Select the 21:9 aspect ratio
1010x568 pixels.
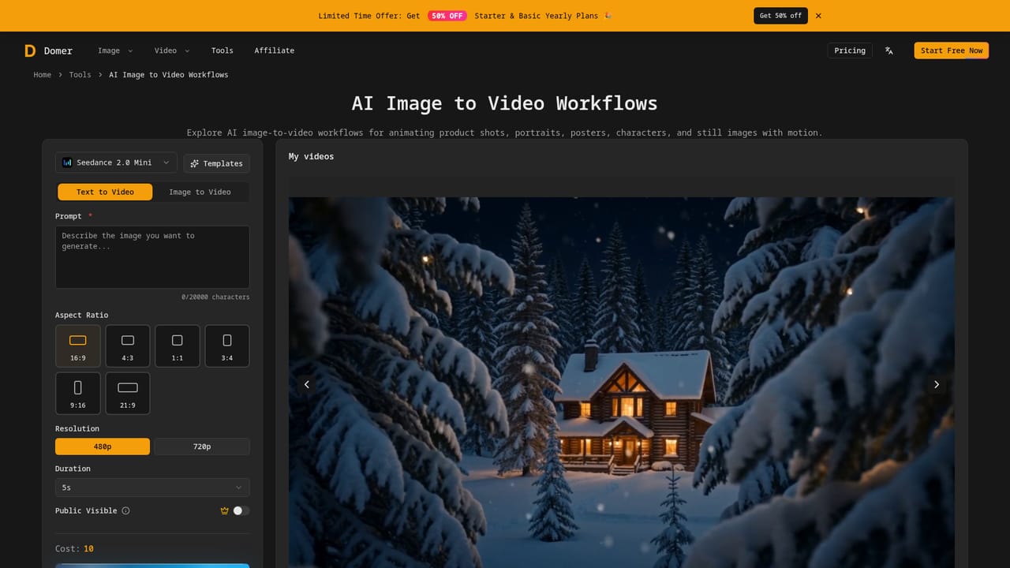128,393
